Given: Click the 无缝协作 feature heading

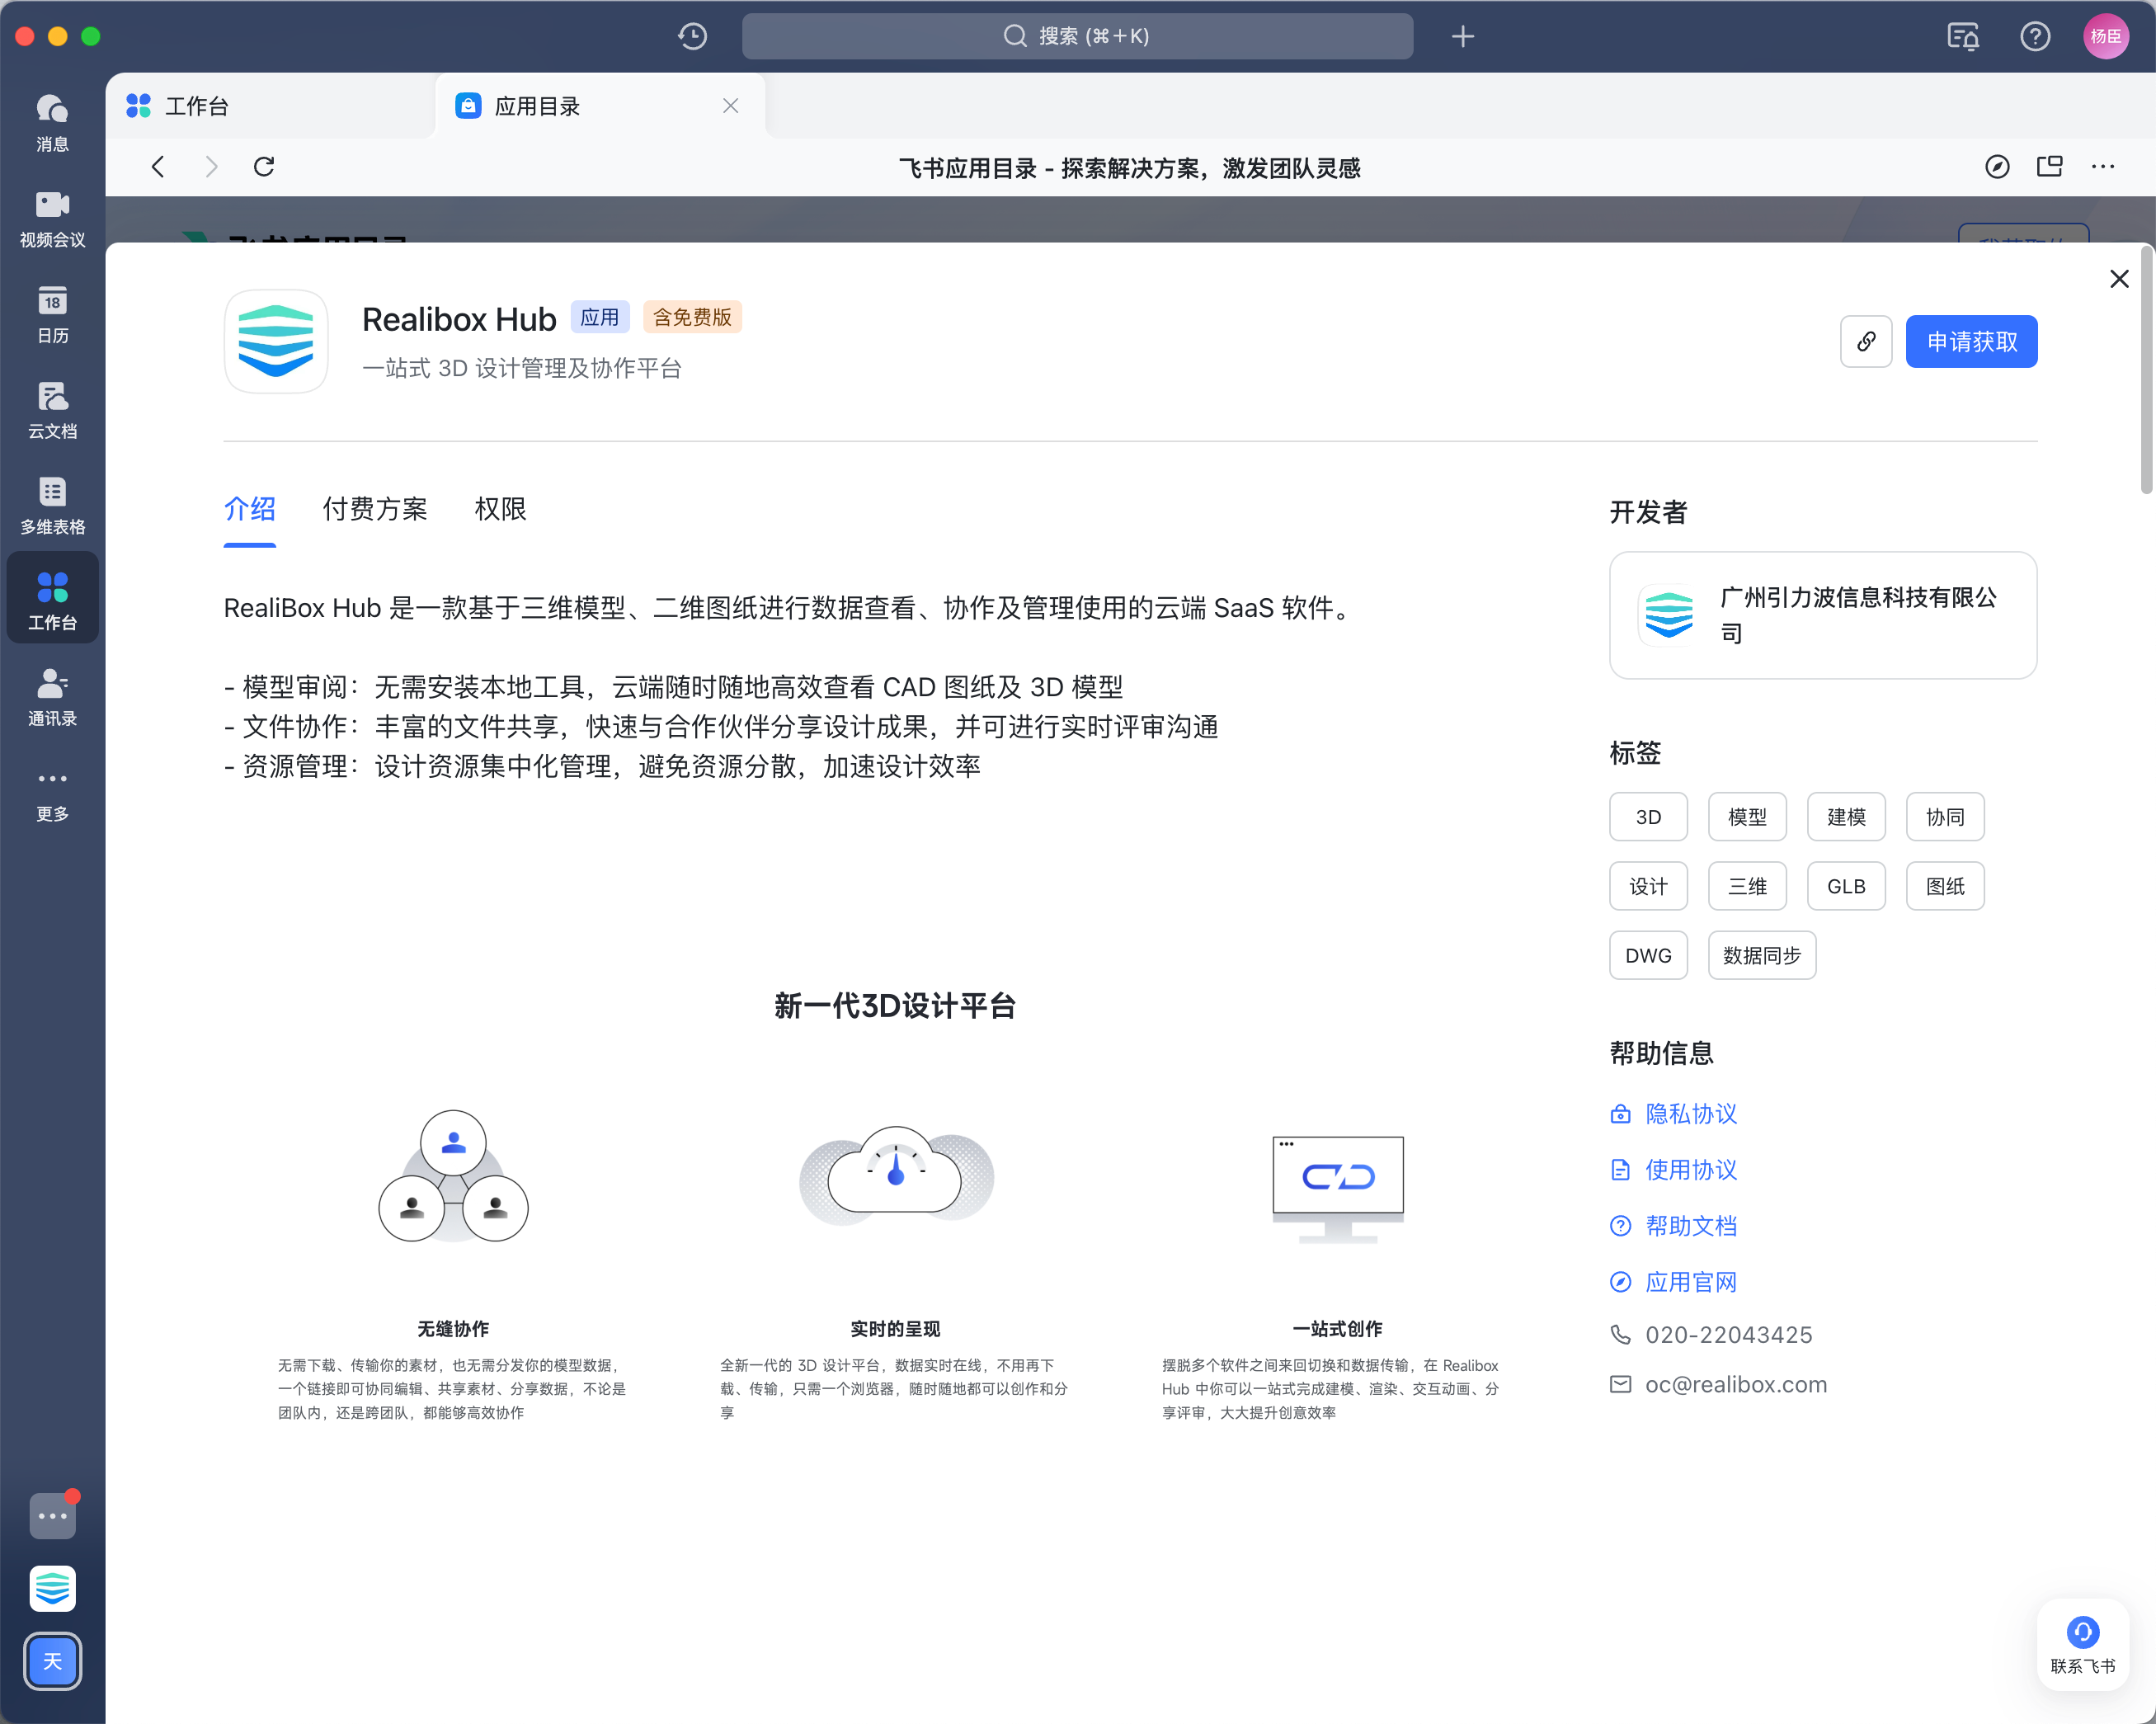Looking at the screenshot, I should coord(453,1328).
